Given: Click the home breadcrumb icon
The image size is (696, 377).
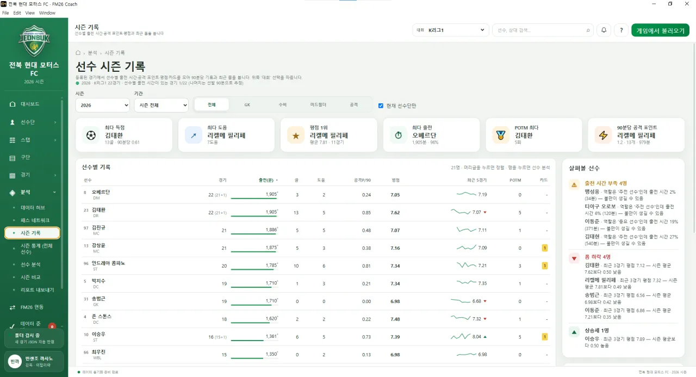Looking at the screenshot, I should pos(78,53).
